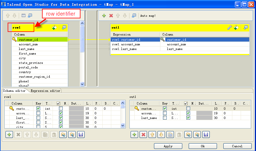Click the copy icon in out1 schema toolbar
Image resolution: width=256 pixels, height=151 pixels.
pyautogui.click(x=170, y=135)
